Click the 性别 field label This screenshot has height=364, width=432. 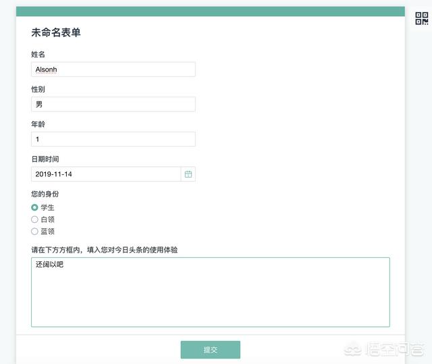38,89
